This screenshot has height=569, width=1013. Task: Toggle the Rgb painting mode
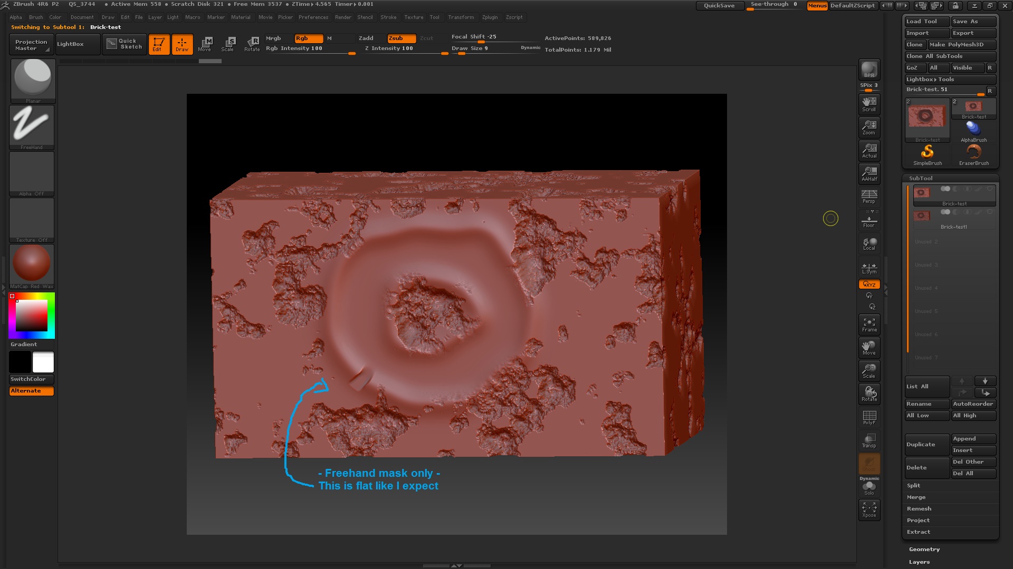308,38
